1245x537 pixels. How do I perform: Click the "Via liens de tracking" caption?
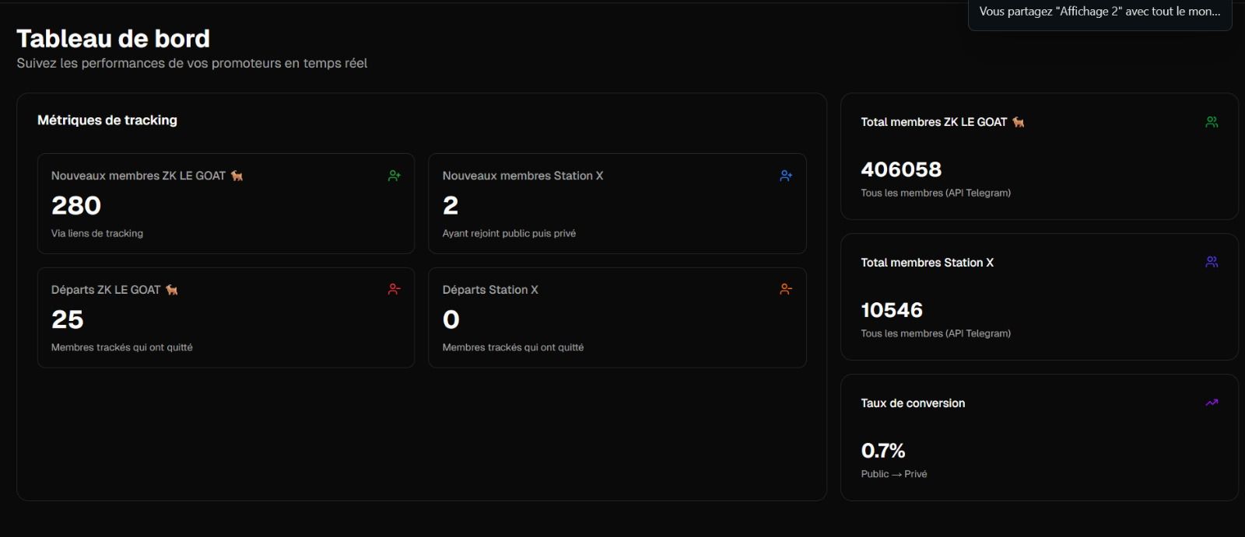[97, 233]
